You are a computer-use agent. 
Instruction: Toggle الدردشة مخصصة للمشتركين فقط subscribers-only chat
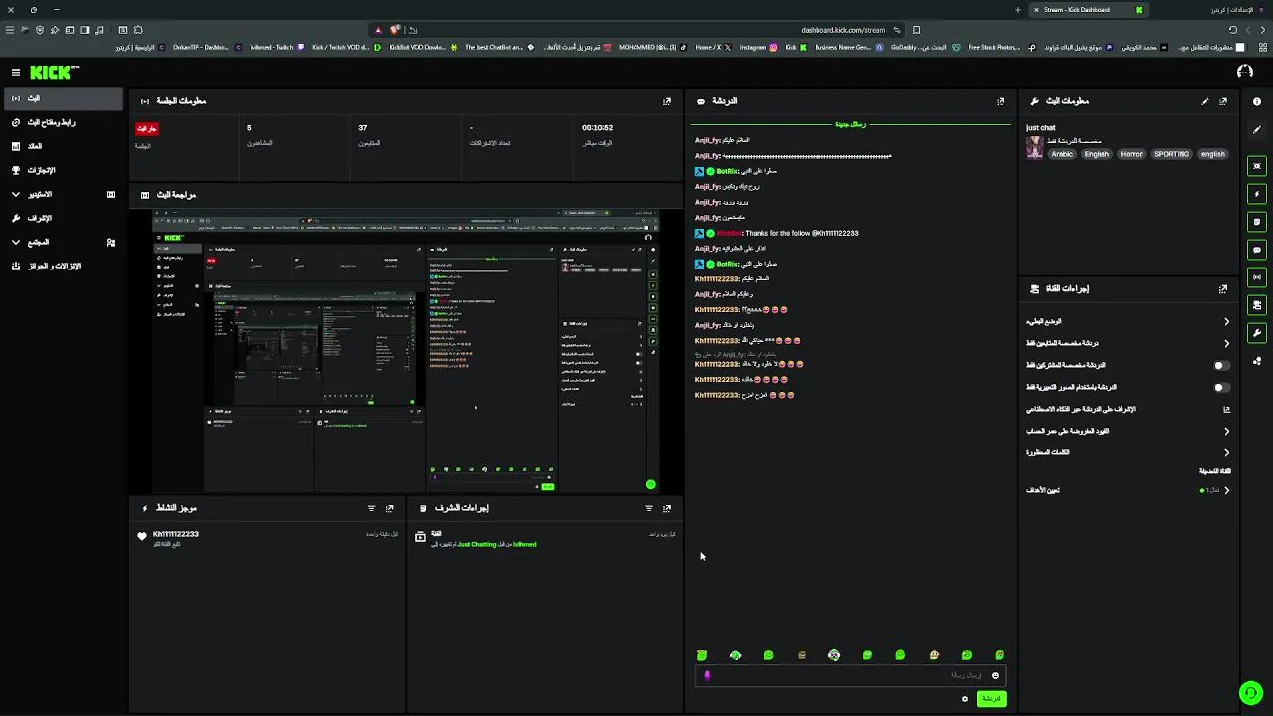click(x=1221, y=365)
